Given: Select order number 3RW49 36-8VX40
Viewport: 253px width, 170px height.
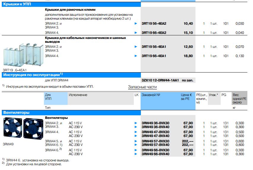Looking at the screenshot, I should (x=155, y=127).
